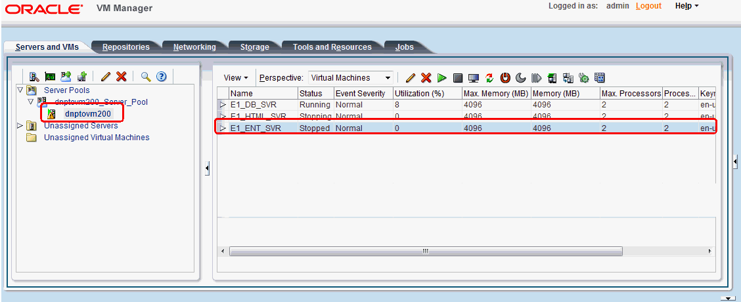Click the Unassigned Virtual Machines folder icon
Viewport: 741px width, 302px height.
tap(31, 138)
